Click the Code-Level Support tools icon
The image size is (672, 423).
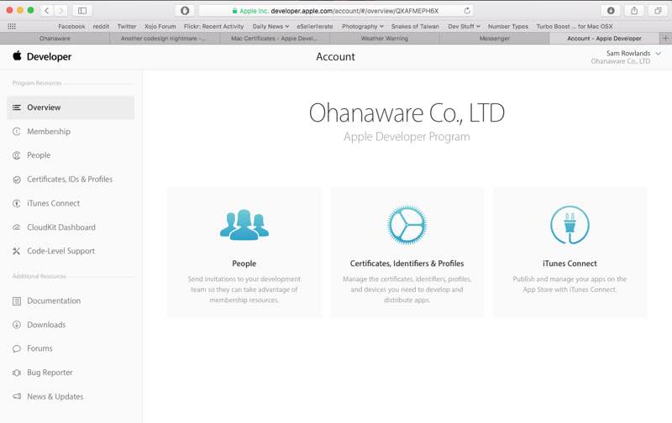tap(16, 251)
